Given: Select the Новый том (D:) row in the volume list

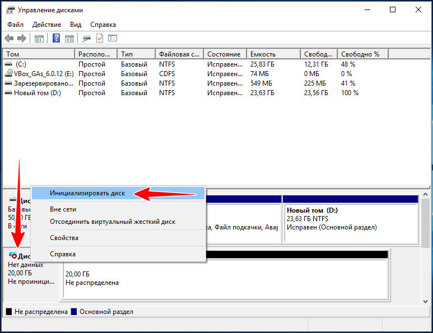Looking at the screenshot, I should tap(36, 93).
